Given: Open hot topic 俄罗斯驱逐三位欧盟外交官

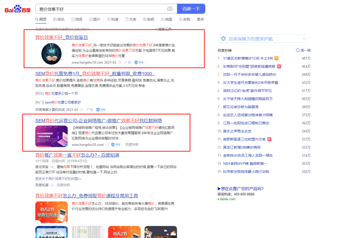Looking at the screenshot, I should [x=244, y=139].
